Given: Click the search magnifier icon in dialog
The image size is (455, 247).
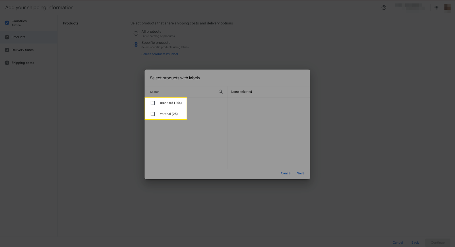Looking at the screenshot, I should click(220, 92).
